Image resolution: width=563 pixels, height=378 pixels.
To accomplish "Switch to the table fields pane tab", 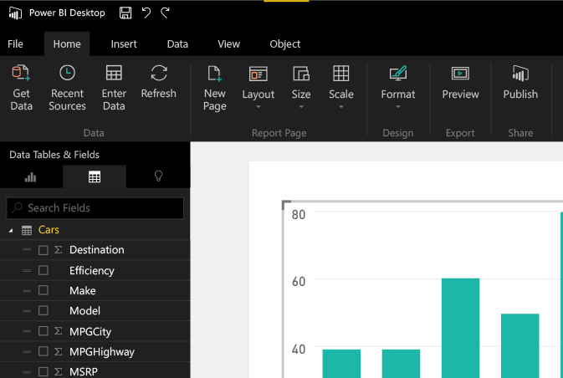I will pos(95,177).
